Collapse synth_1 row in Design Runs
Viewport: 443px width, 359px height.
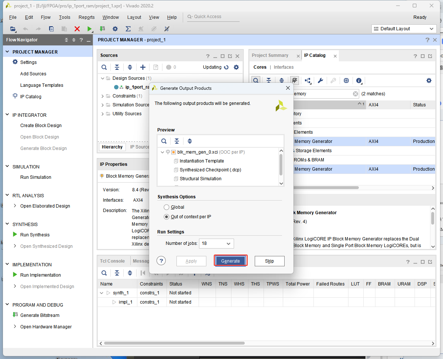coord(102,293)
